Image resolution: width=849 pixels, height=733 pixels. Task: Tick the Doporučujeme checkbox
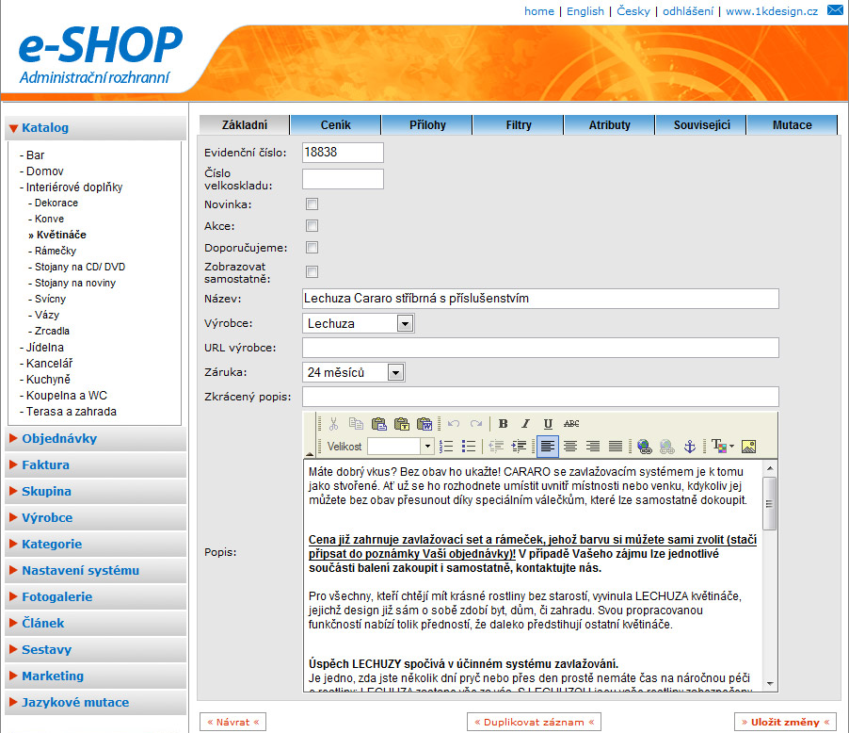[x=312, y=247]
